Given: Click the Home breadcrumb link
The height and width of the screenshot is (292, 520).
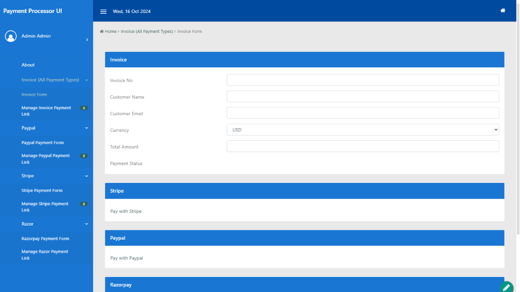Looking at the screenshot, I should pos(110,31).
